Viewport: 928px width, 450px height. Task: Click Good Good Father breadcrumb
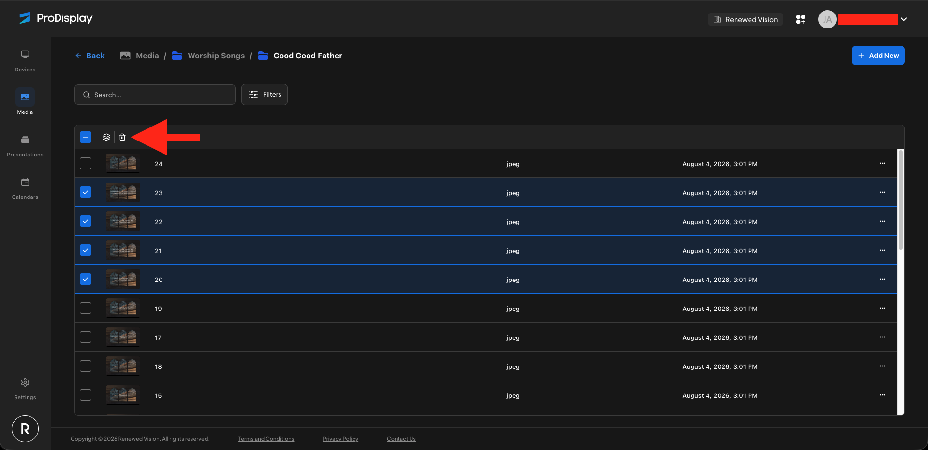(300, 56)
